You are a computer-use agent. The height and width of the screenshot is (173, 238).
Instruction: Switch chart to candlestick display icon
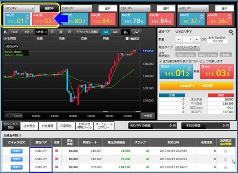tap(126, 32)
